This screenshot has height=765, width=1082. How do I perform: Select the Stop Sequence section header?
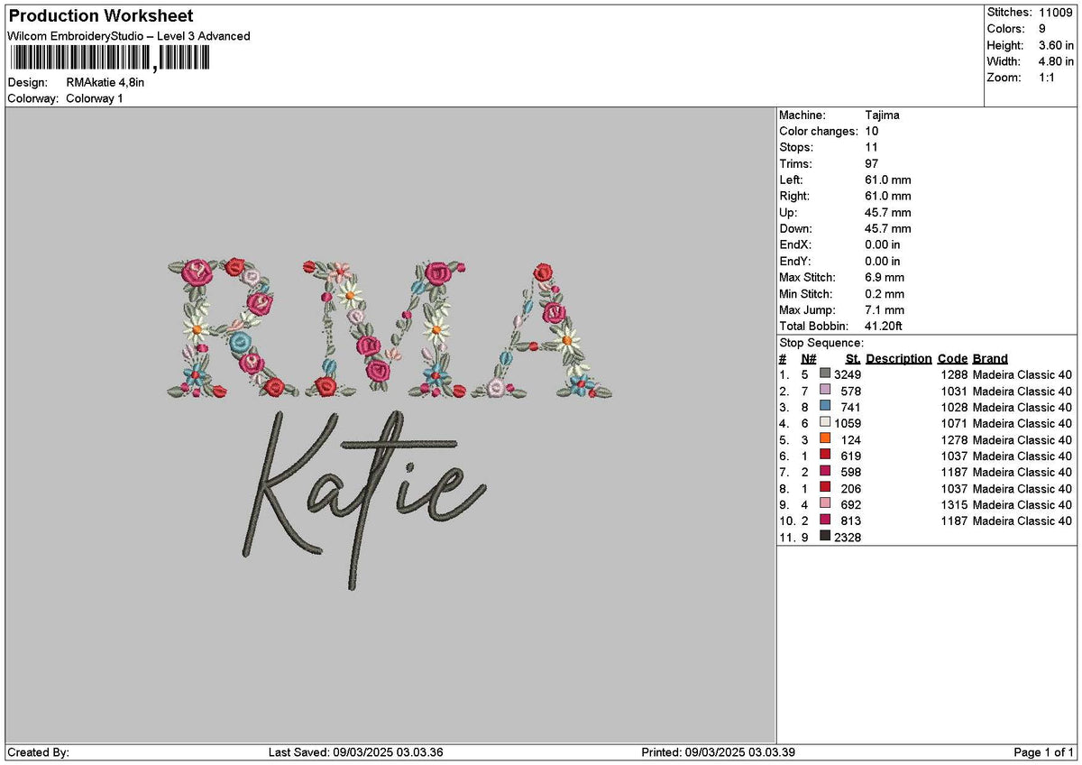coord(814,343)
